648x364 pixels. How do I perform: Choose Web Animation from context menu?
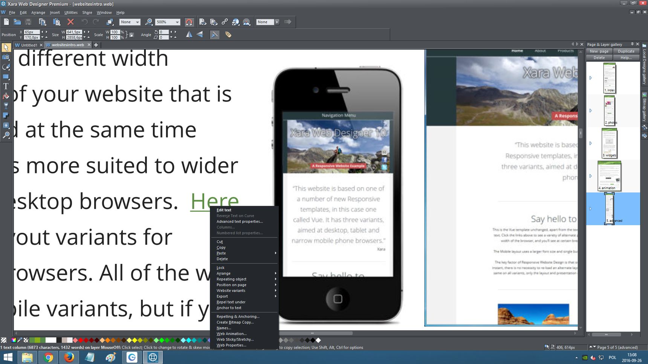click(231, 334)
